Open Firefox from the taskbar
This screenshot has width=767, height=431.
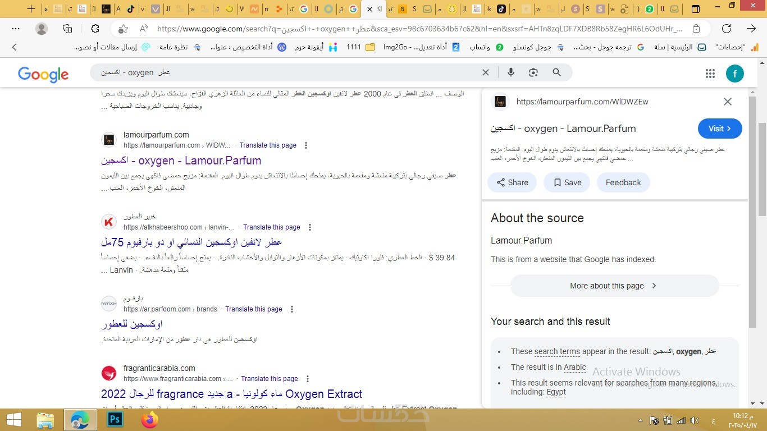pyautogui.click(x=150, y=420)
